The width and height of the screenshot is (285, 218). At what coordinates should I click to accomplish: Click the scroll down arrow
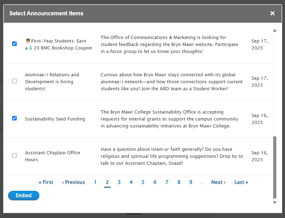coord(275,202)
